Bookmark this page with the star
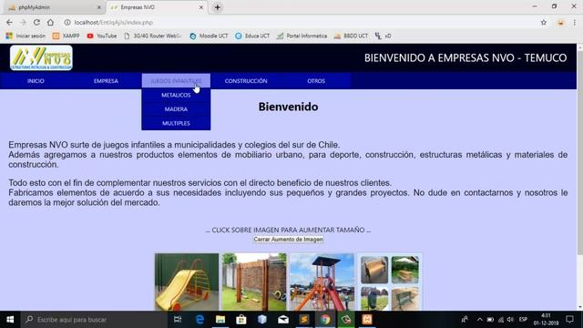The height and width of the screenshot is (328, 583). click(x=544, y=22)
